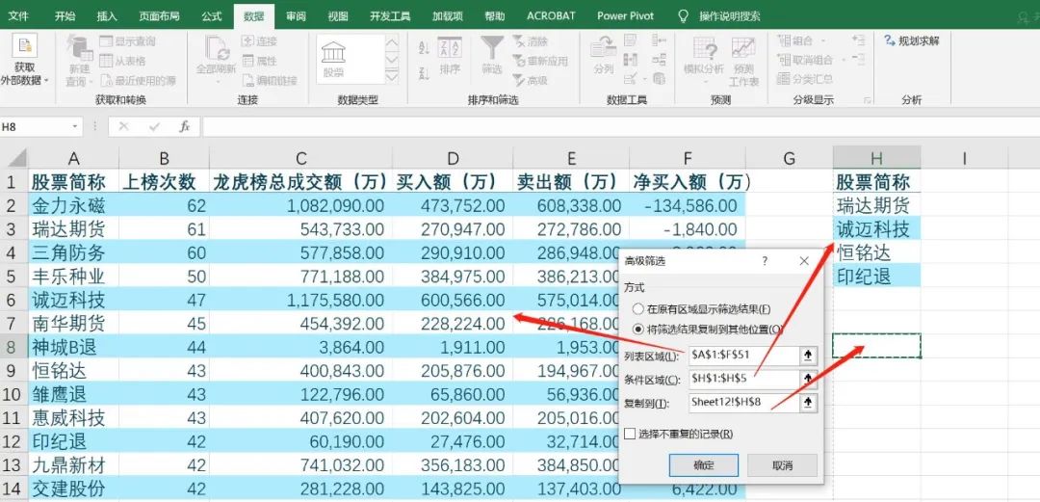The image size is (1040, 502).
Task: Open the 文件 tab
Action: tap(18, 16)
